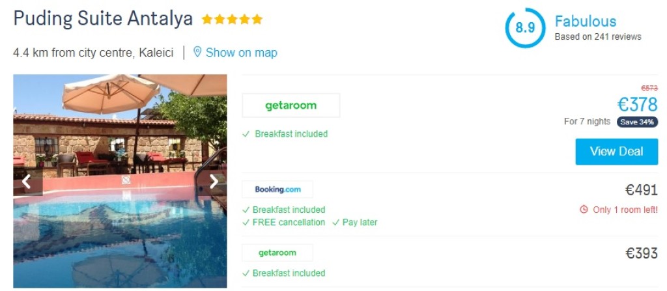
Task: Open the Based on 241 reviews text
Action: click(x=597, y=37)
